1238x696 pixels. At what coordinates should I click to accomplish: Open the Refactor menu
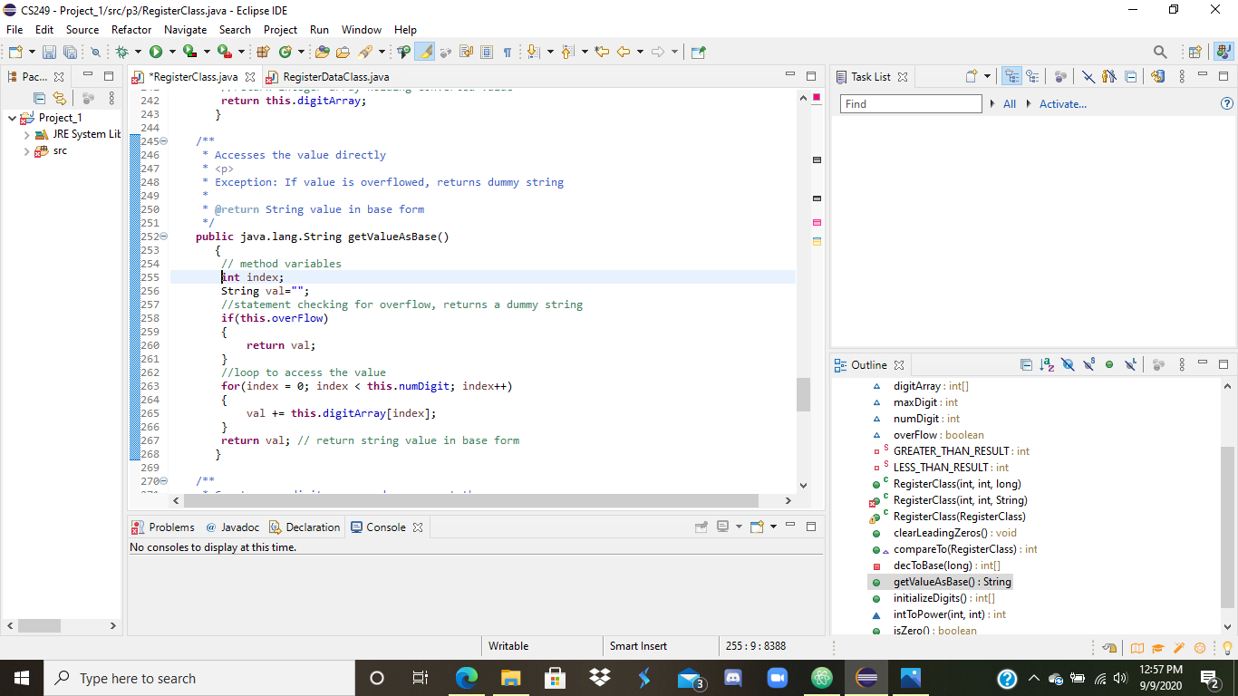click(x=131, y=30)
